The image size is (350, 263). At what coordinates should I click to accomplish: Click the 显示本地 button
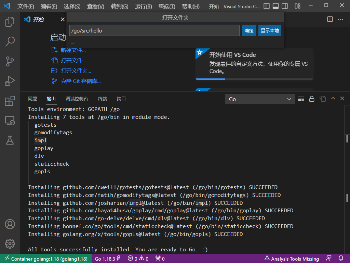point(270,30)
